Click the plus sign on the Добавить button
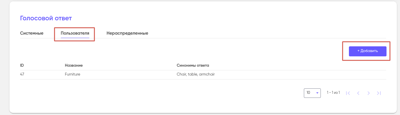This screenshot has width=400, height=115. pos(358,51)
